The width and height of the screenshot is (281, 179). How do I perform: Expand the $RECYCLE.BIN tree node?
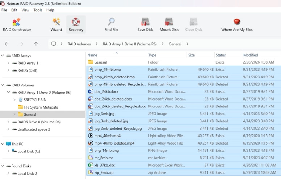pos(14,100)
